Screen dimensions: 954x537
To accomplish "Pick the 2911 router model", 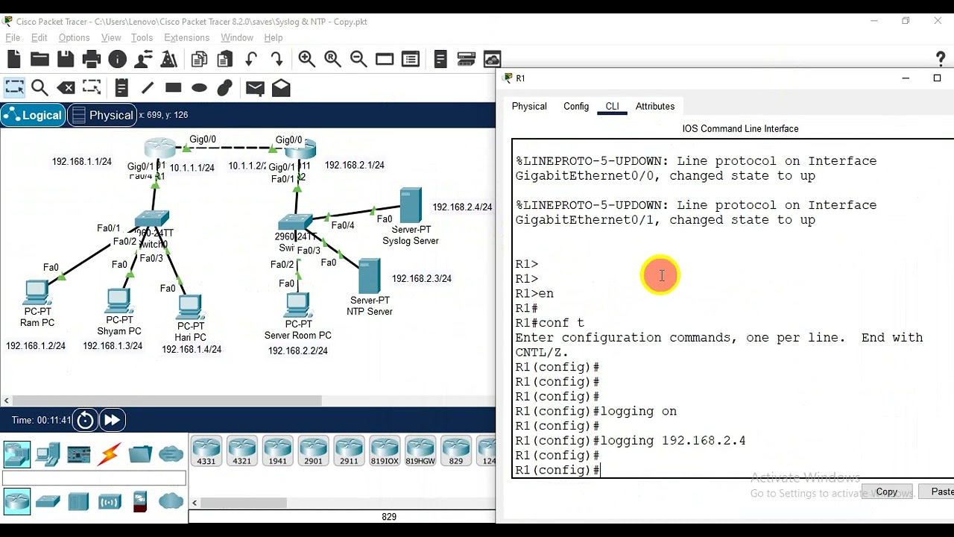I will pyautogui.click(x=350, y=452).
